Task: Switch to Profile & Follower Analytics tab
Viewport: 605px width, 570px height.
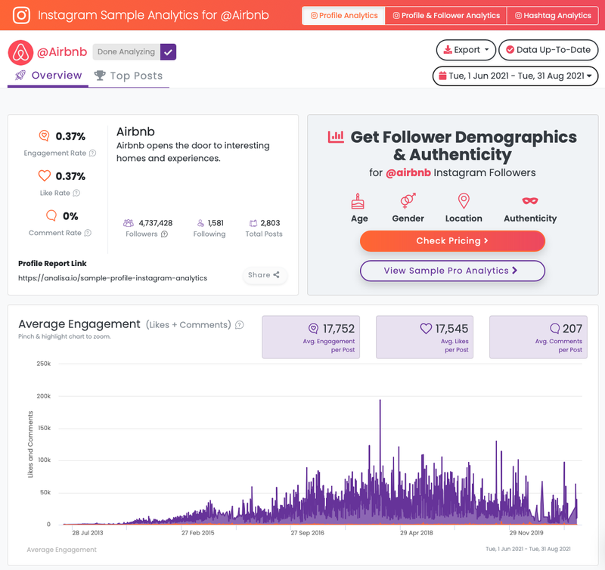Action: pyautogui.click(x=445, y=15)
